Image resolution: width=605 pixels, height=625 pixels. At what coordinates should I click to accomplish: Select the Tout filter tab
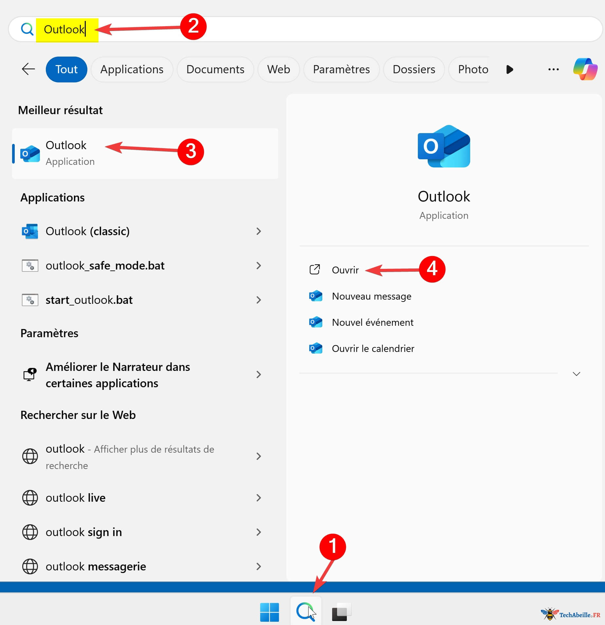click(x=66, y=69)
